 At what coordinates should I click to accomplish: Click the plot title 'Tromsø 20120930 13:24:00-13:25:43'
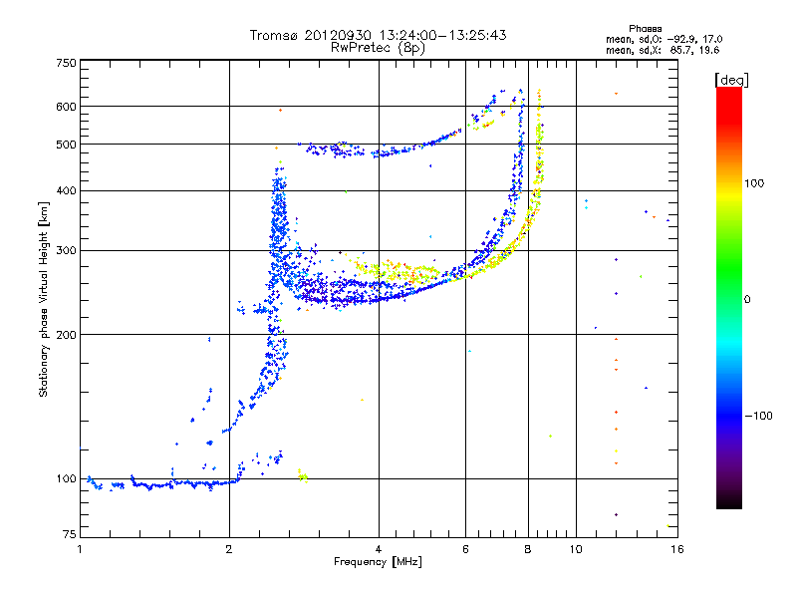click(379, 35)
